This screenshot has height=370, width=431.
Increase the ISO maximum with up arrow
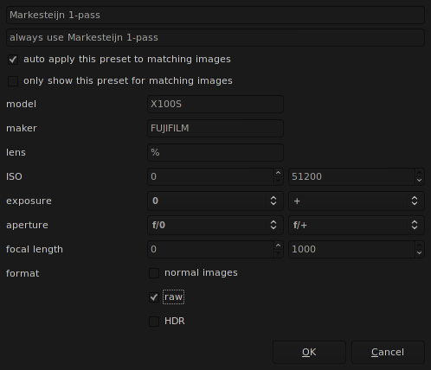[x=419, y=173]
